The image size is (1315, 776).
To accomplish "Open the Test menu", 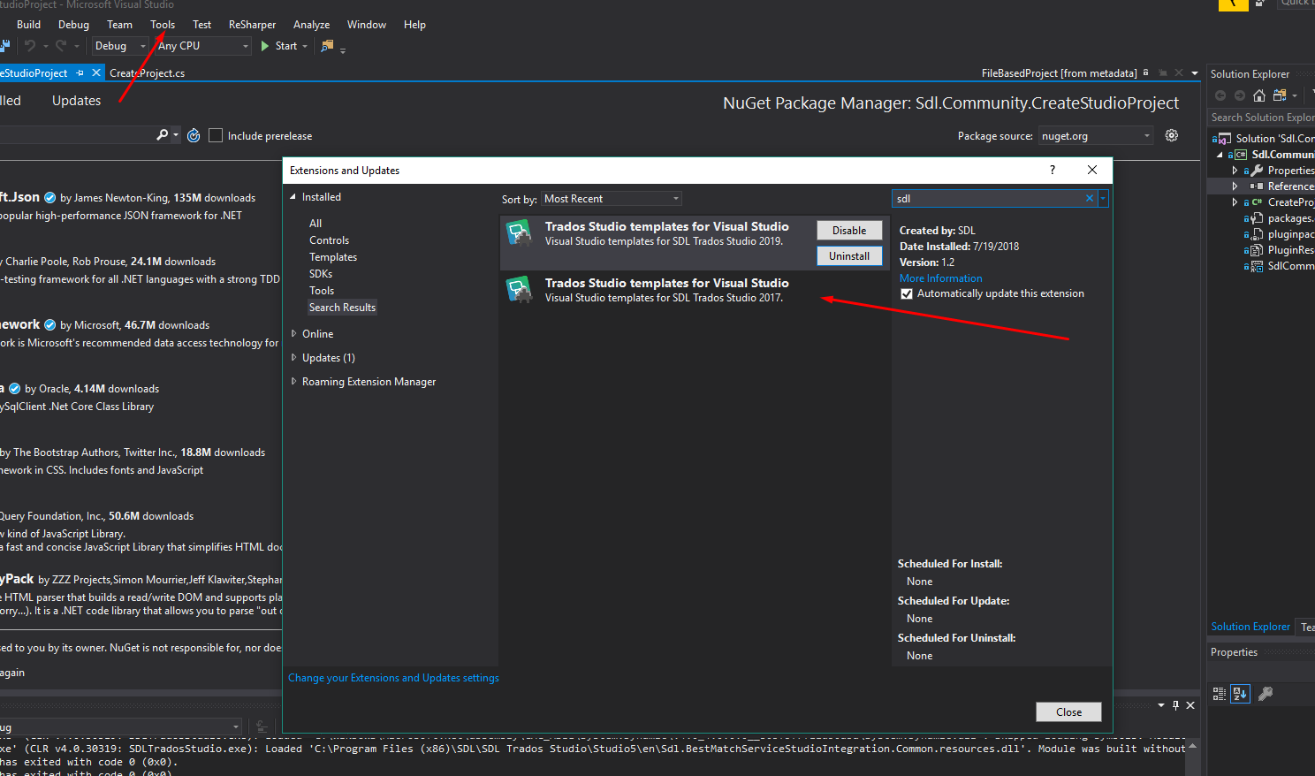I will [201, 25].
